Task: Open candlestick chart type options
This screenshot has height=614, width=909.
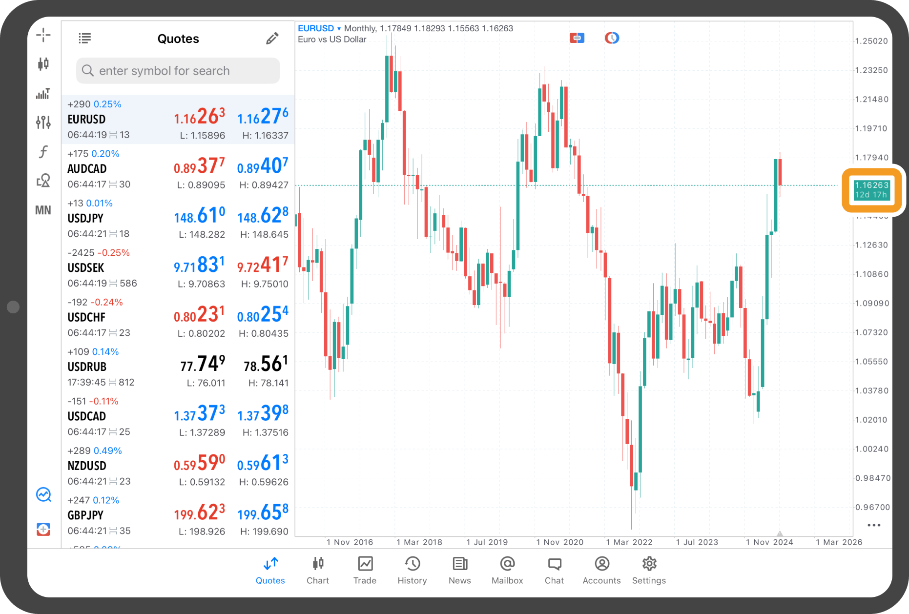Action: click(43, 64)
